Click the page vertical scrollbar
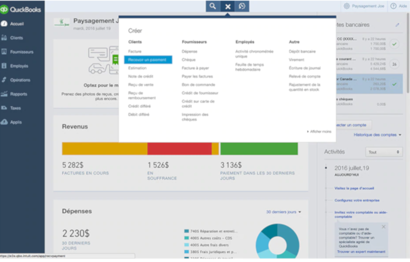This screenshot has width=410, height=262. pos(408,52)
